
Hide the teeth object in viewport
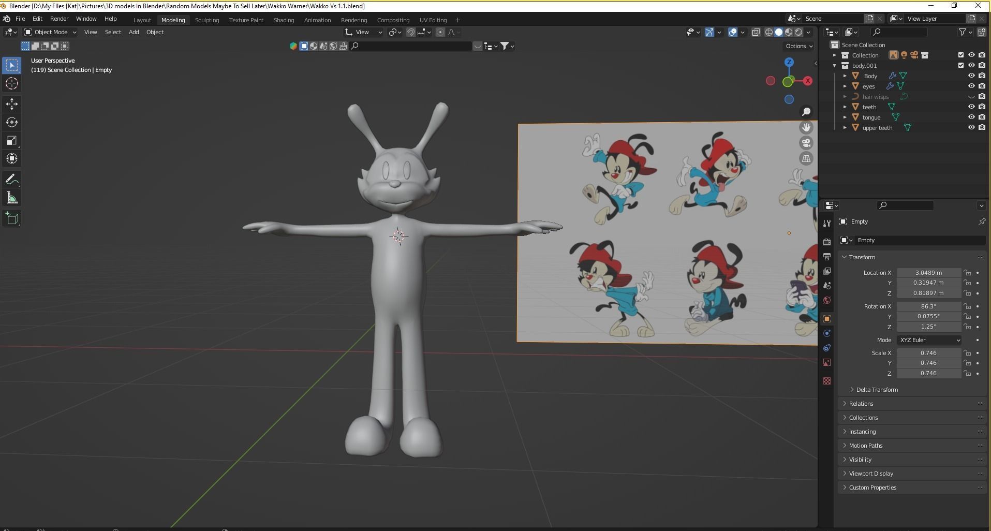pos(971,107)
